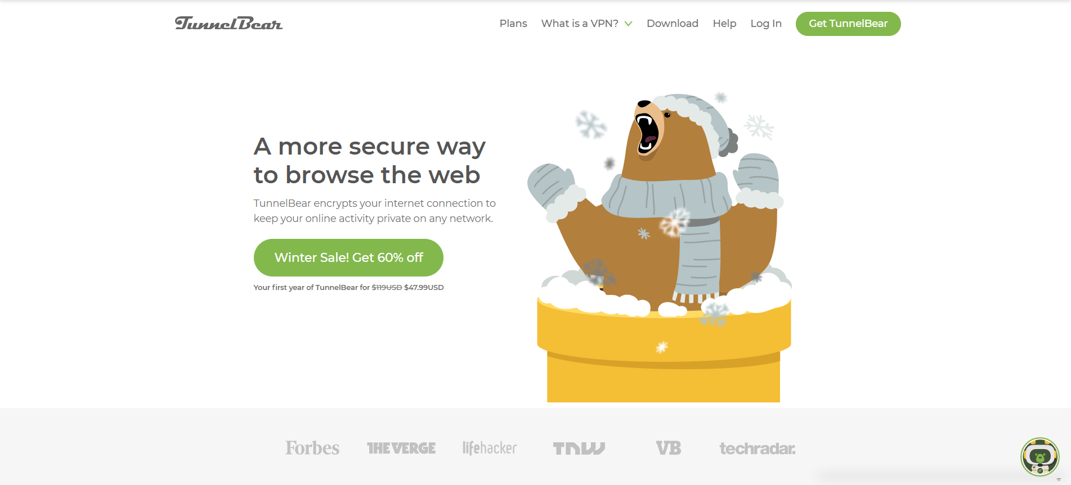Click Log In
This screenshot has height=485, width=1071.
(x=766, y=23)
